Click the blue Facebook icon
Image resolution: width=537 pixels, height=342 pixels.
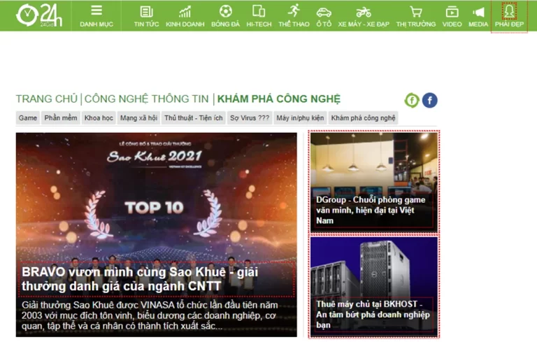pos(430,101)
